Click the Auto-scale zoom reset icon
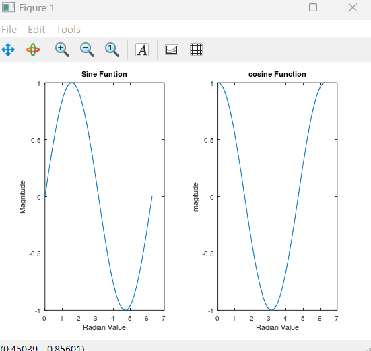Image resolution: width=371 pixels, height=351 pixels. click(x=112, y=50)
